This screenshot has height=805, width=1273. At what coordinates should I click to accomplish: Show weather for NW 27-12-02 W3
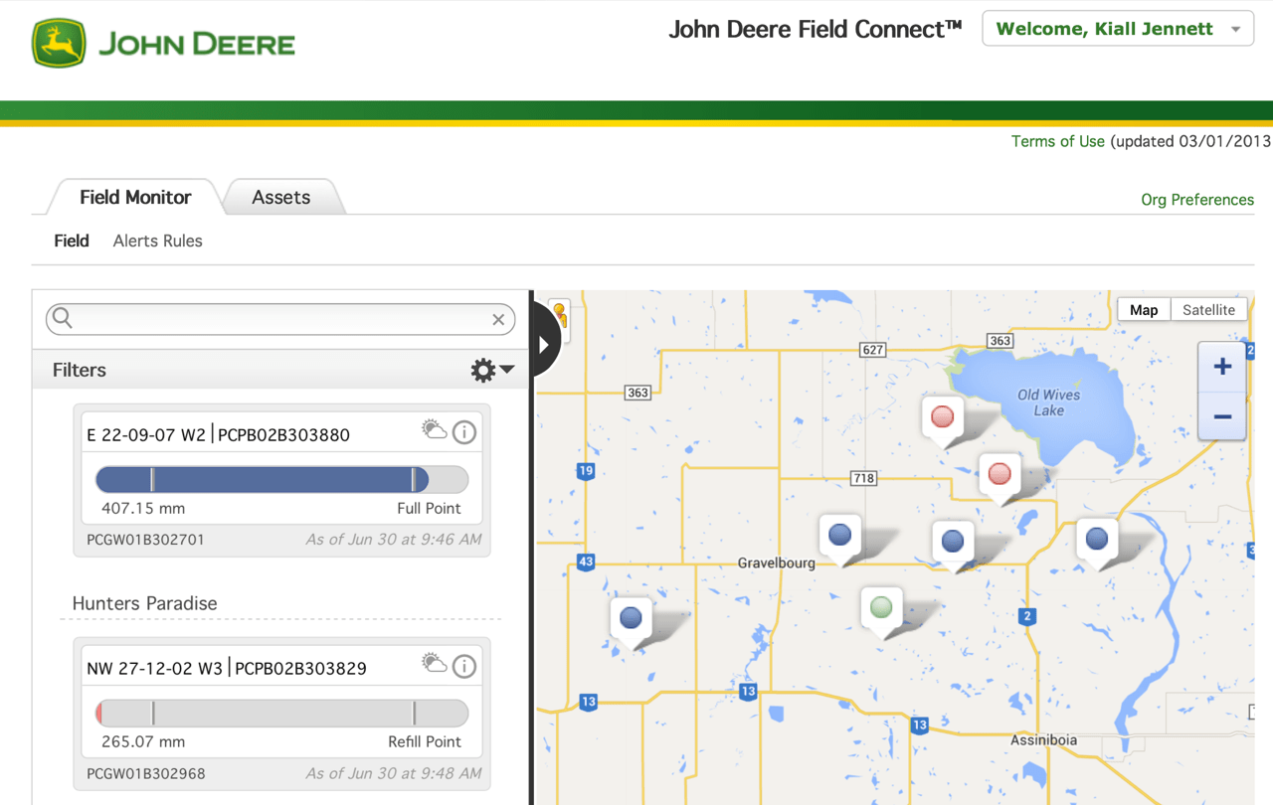coord(435,664)
